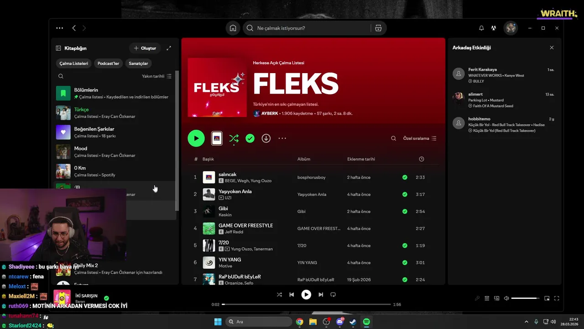
Task: Close the Arkadaş Etkinliği panel
Action: pyautogui.click(x=552, y=48)
